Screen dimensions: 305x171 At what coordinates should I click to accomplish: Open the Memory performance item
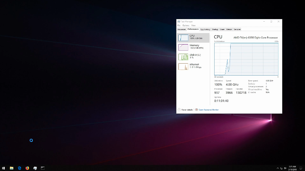pos(193,47)
